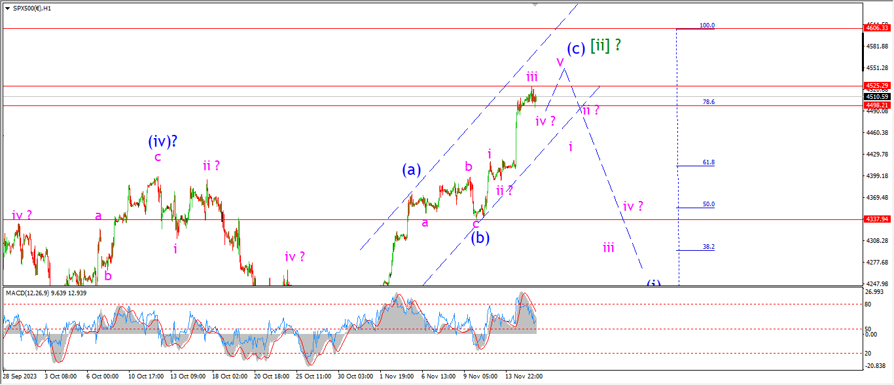Click the 28 Sep 2023 time axis label
Image resolution: width=894 pixels, height=385 pixels.
coord(18,376)
